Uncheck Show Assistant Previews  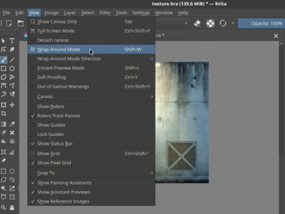tap(91, 192)
